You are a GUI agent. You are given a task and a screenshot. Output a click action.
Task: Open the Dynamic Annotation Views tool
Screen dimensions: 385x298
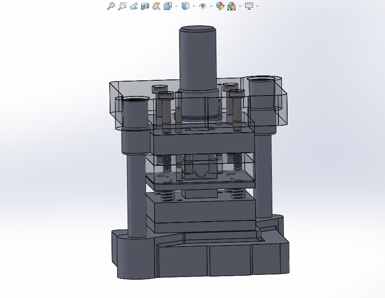pyautogui.click(x=156, y=6)
